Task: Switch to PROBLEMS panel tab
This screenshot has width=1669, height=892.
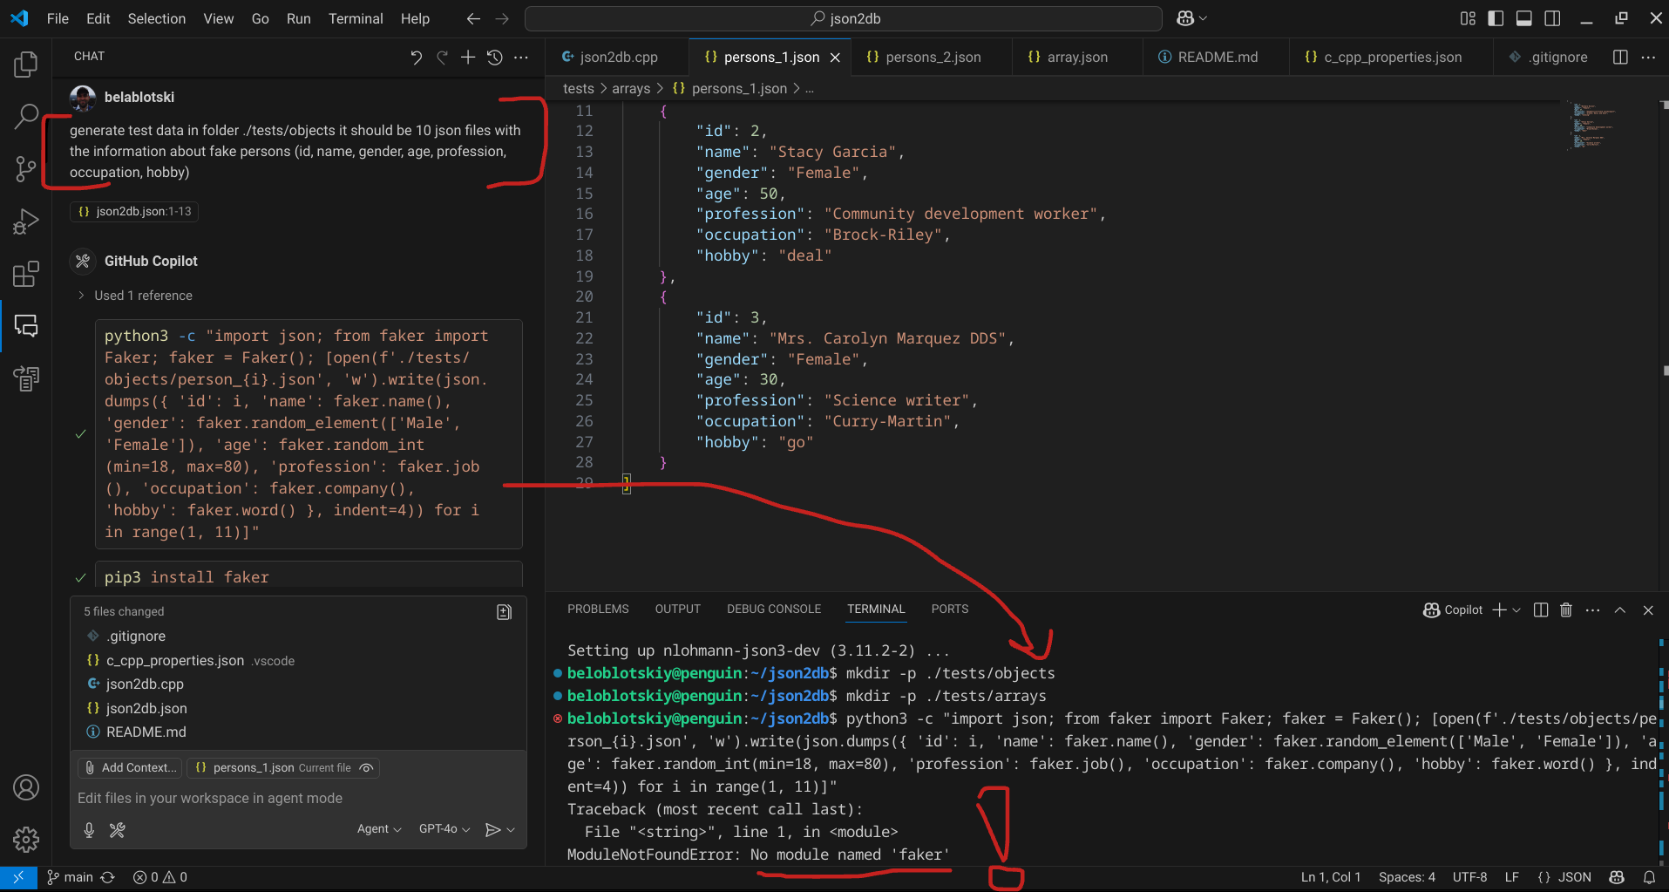Action: click(x=598, y=609)
